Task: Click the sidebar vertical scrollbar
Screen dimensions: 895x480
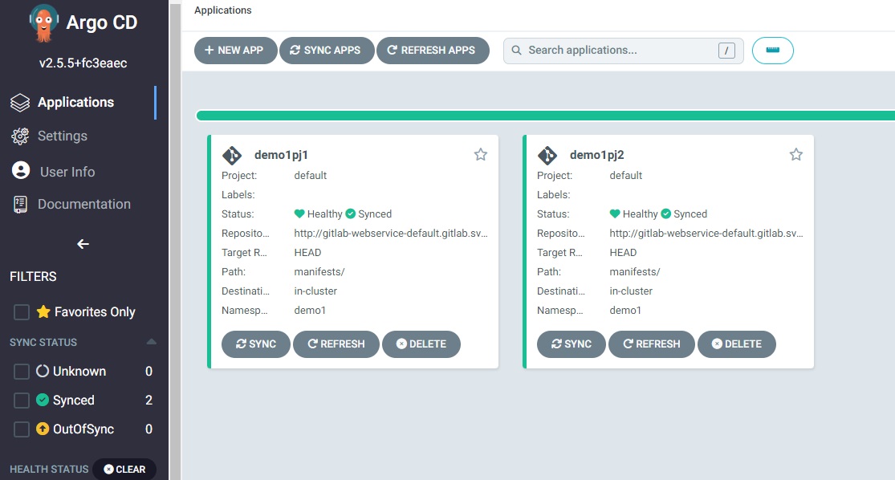Action: 175,240
